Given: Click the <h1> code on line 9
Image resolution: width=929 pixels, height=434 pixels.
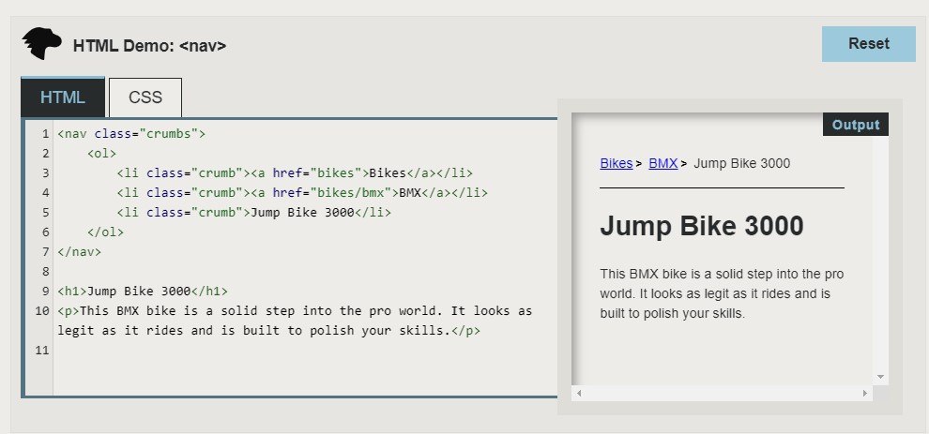Looking at the screenshot, I should [x=143, y=292].
